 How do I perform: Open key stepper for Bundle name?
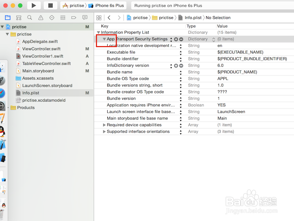(x=181, y=72)
